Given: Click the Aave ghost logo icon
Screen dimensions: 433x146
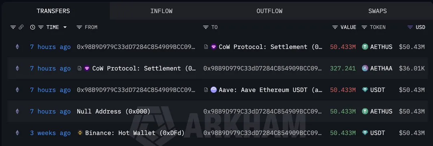Looking at the screenshot, I should (214, 90).
